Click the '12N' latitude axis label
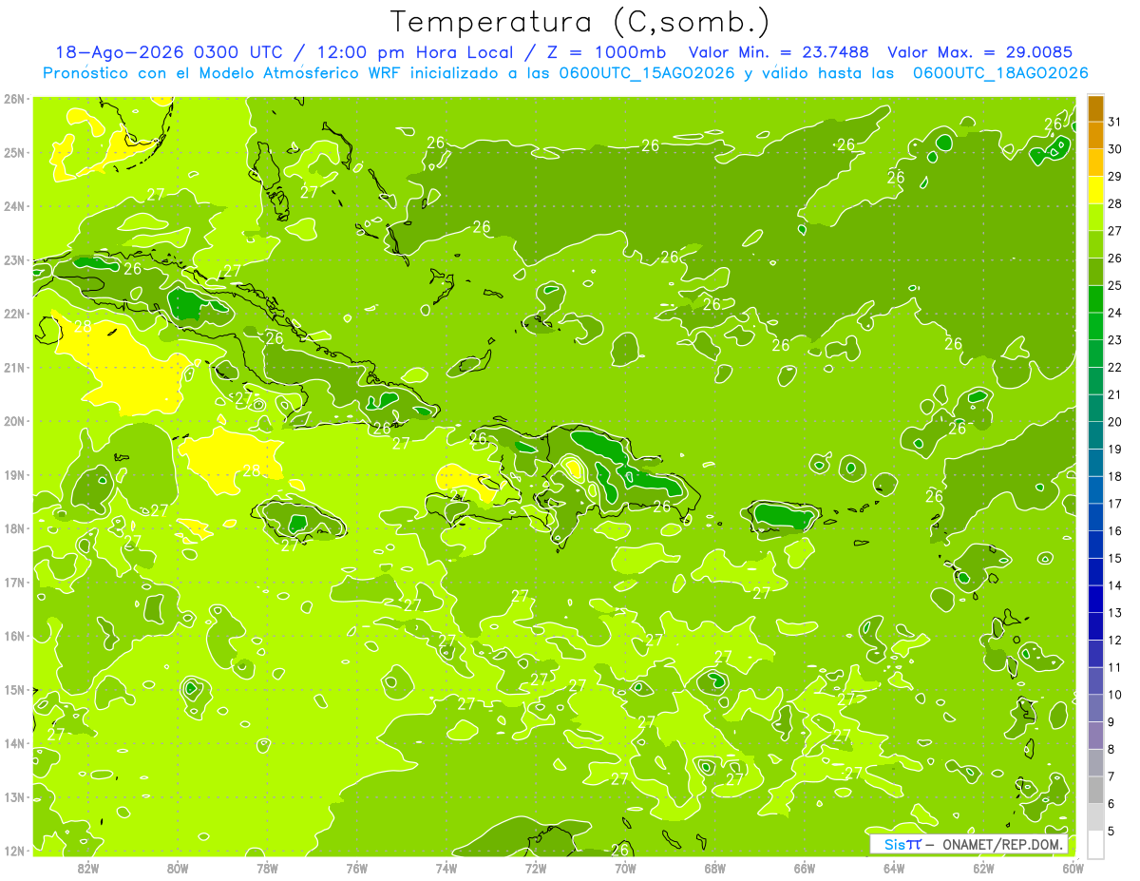Viewport: 1140px width, 881px height. click(x=14, y=851)
